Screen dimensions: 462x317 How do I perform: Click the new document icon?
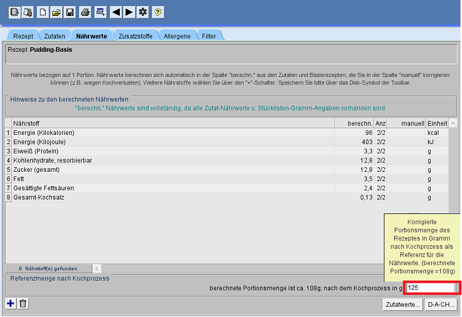[x=43, y=12]
